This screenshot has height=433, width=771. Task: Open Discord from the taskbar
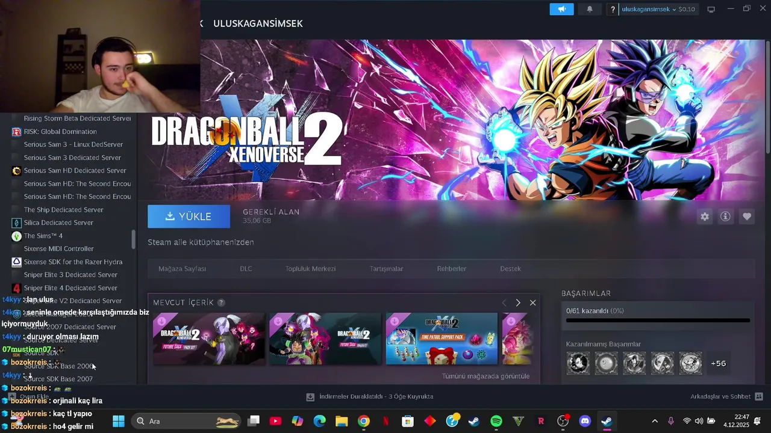pos(585,421)
